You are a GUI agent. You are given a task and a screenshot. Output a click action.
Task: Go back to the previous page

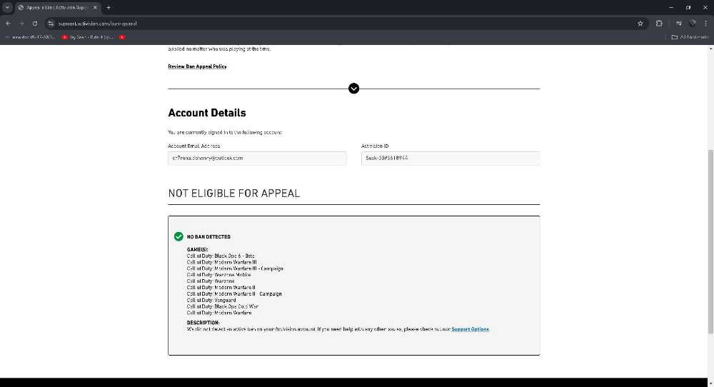click(x=8, y=24)
